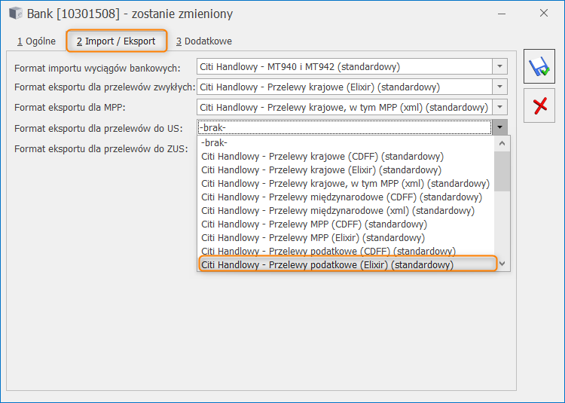Expand export format dropdown for przelewów zwykłych
This screenshot has height=403, width=565.
coord(499,87)
